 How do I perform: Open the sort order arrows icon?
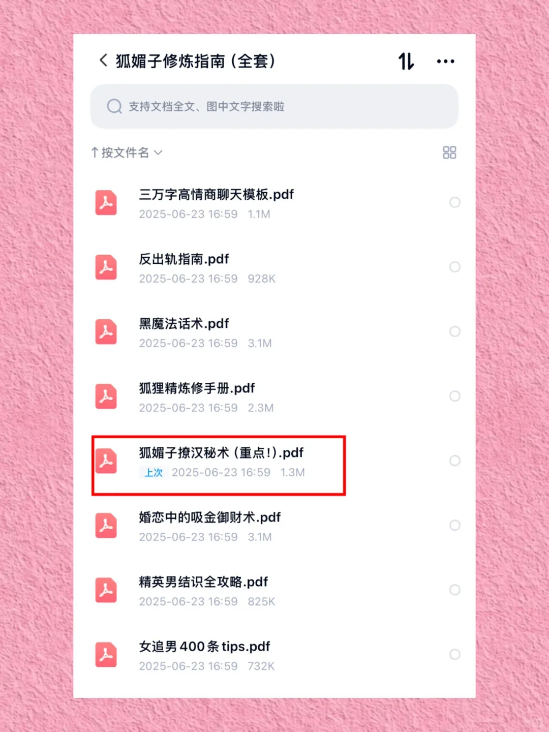coord(406,61)
